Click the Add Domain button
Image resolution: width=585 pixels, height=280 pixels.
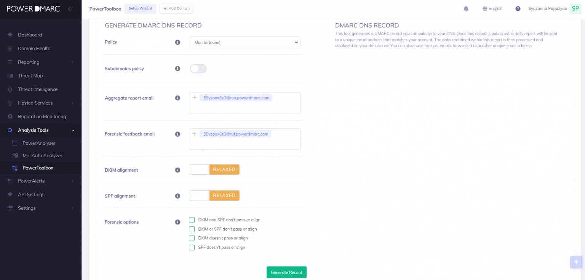point(177,9)
